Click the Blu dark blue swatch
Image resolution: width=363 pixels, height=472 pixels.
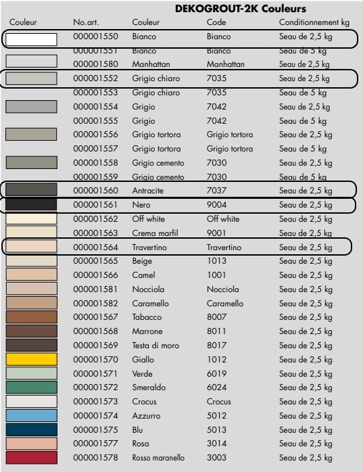click(32, 429)
